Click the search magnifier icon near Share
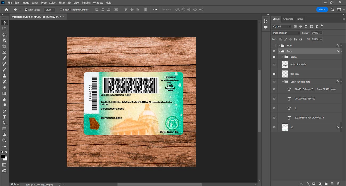 pos(332,10)
